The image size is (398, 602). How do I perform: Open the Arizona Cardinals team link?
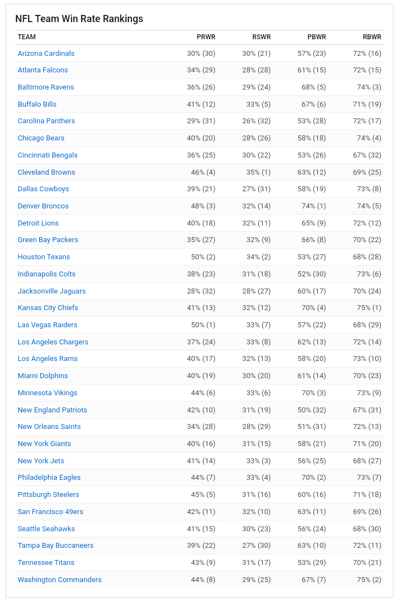[x=46, y=54]
